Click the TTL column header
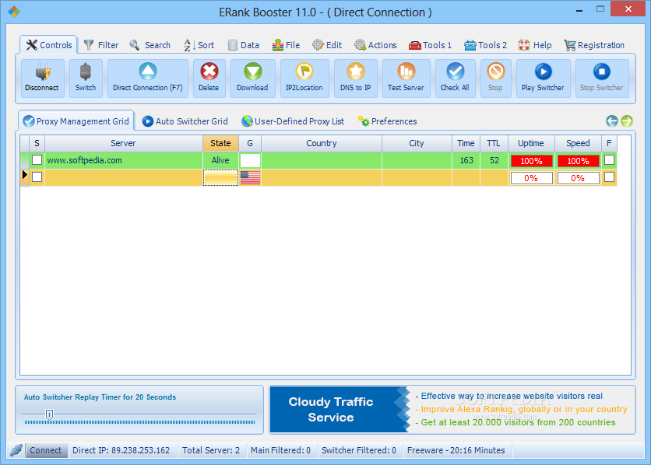 coord(494,143)
